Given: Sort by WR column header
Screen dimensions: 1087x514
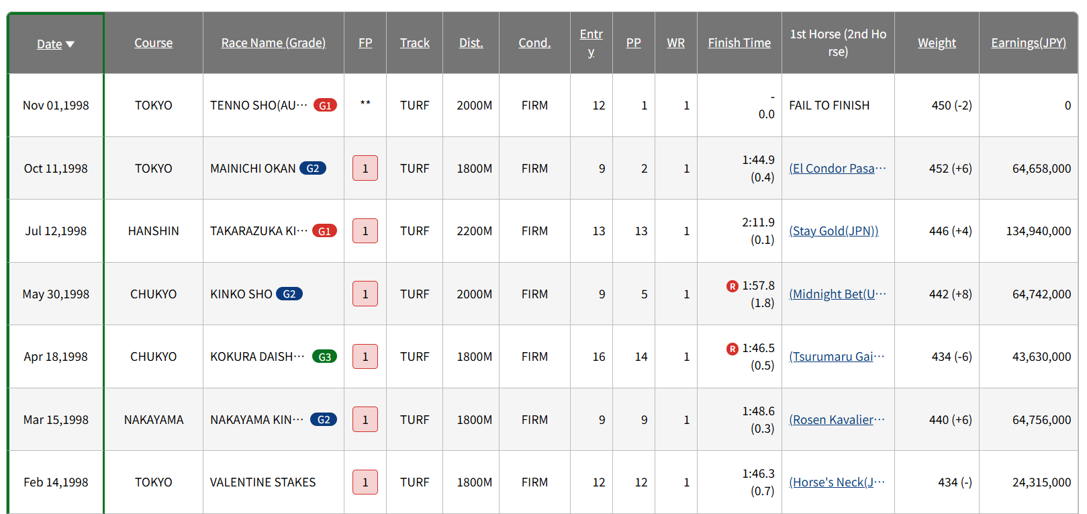Looking at the screenshot, I should (676, 43).
